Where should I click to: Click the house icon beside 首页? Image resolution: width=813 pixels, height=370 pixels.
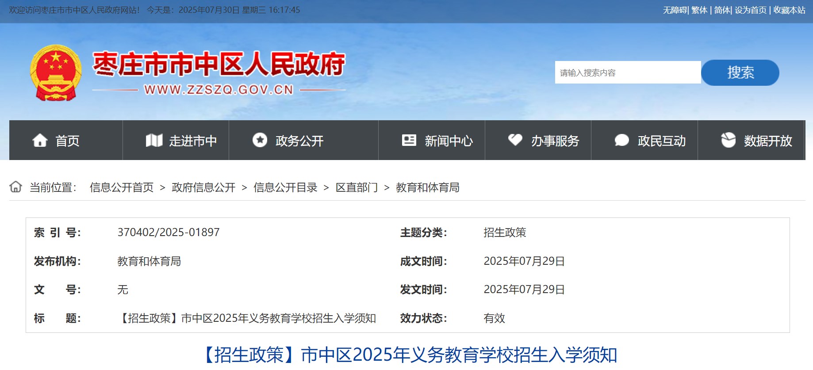pos(40,141)
